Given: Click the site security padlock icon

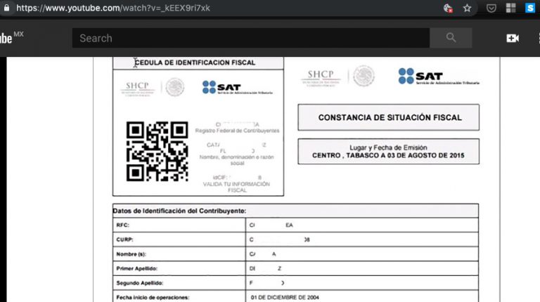Looking at the screenshot, I should pos(7,8).
